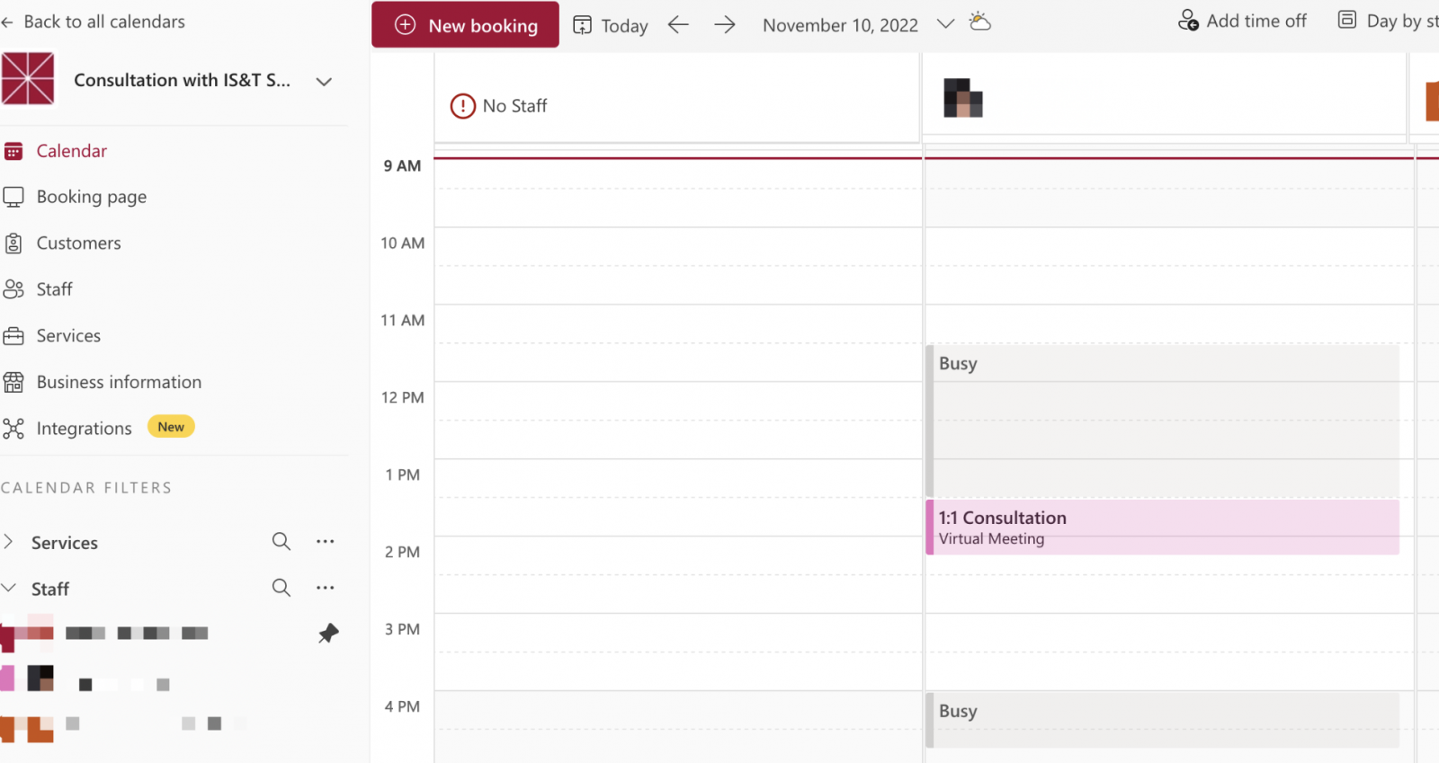Open the Booking page section
This screenshot has width=1439, height=763.
91,196
